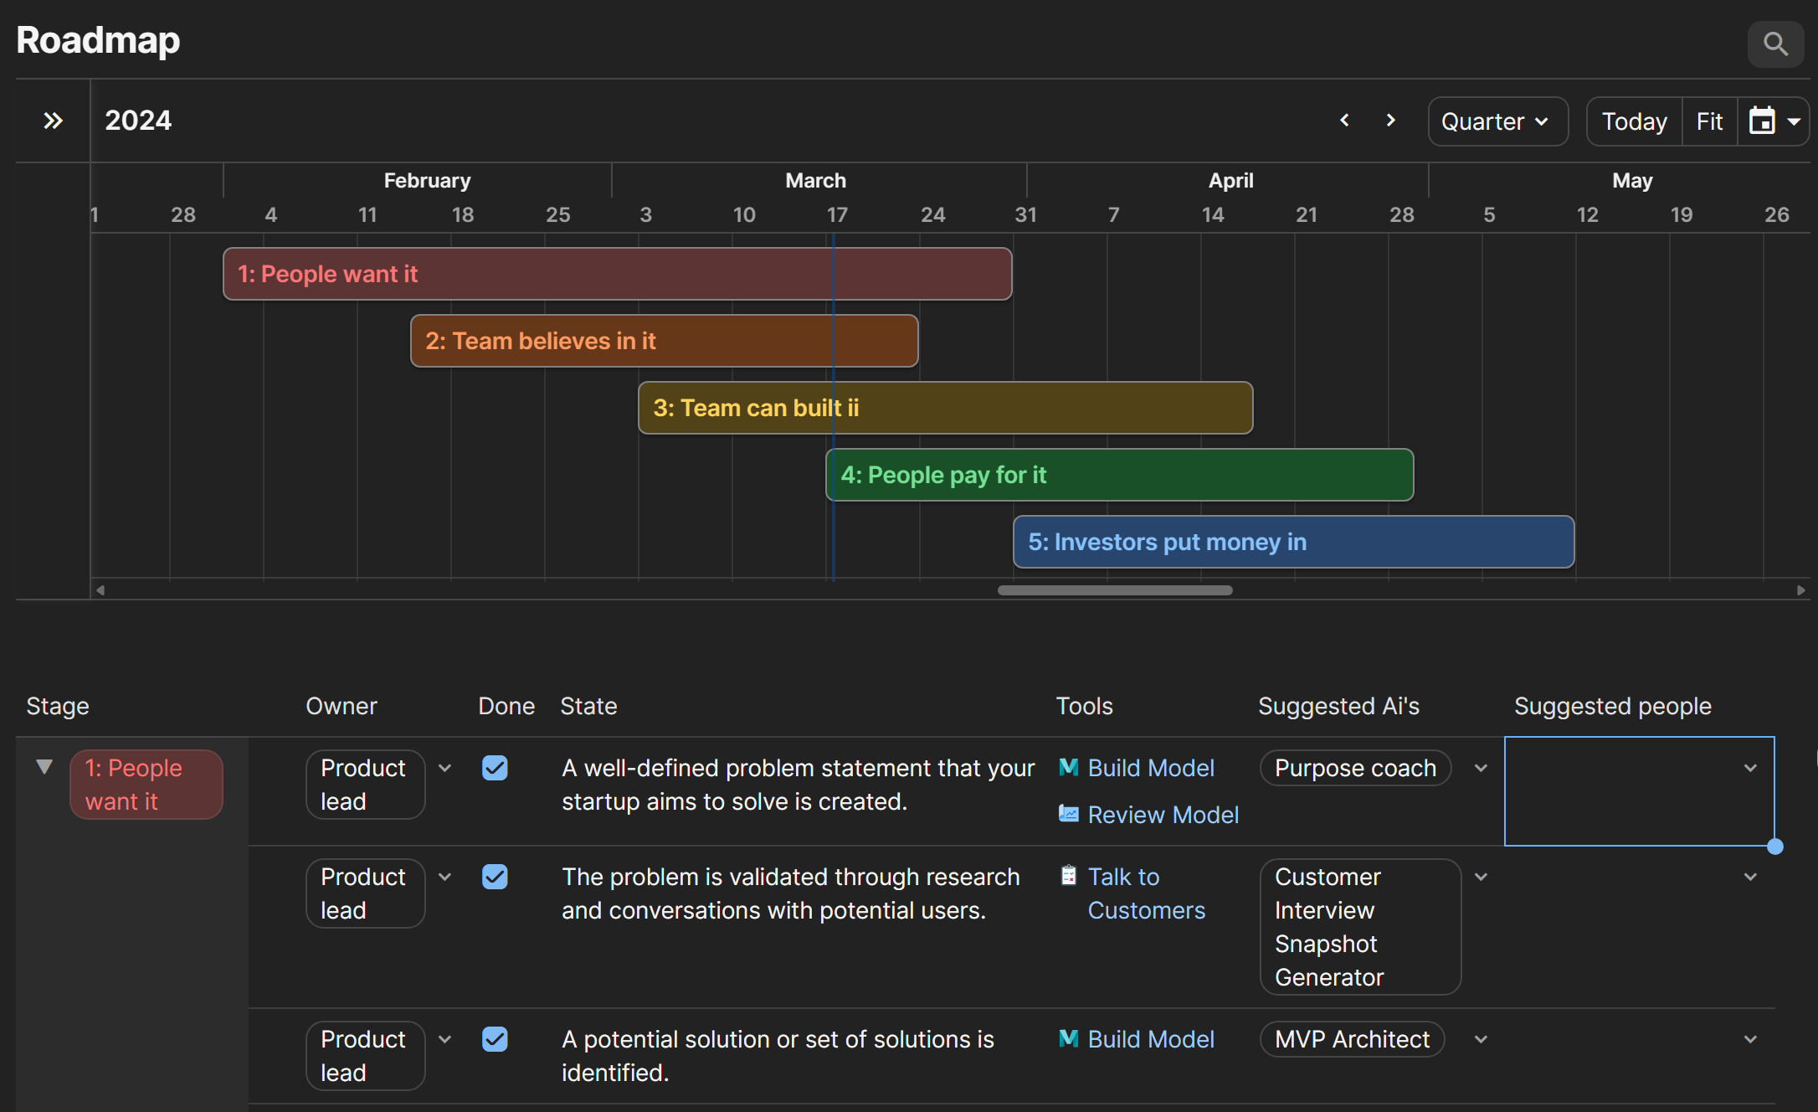Image resolution: width=1818 pixels, height=1112 pixels.
Task: Click the Review Model chart icon
Action: tap(1069, 814)
